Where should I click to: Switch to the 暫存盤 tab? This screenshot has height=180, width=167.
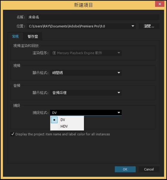(33, 37)
